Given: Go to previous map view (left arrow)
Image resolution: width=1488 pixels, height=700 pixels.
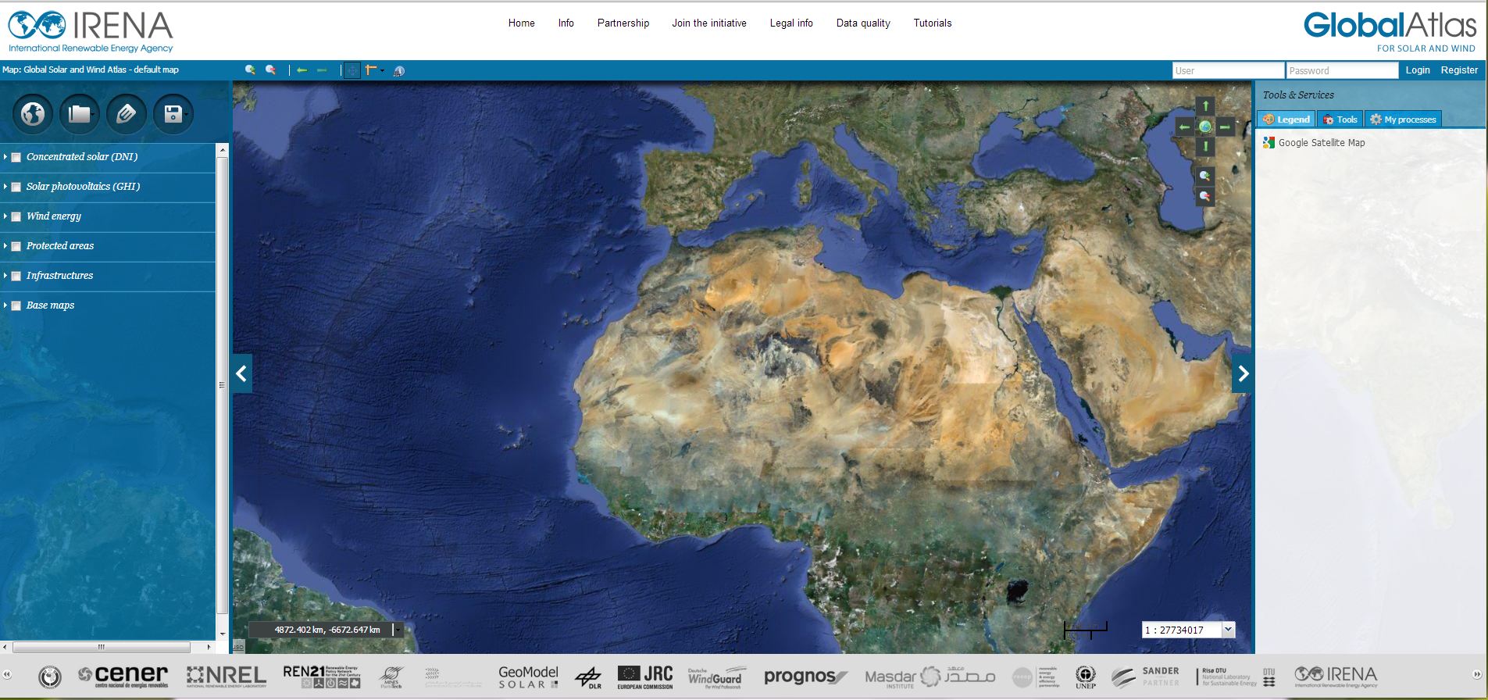Looking at the screenshot, I should (x=302, y=70).
